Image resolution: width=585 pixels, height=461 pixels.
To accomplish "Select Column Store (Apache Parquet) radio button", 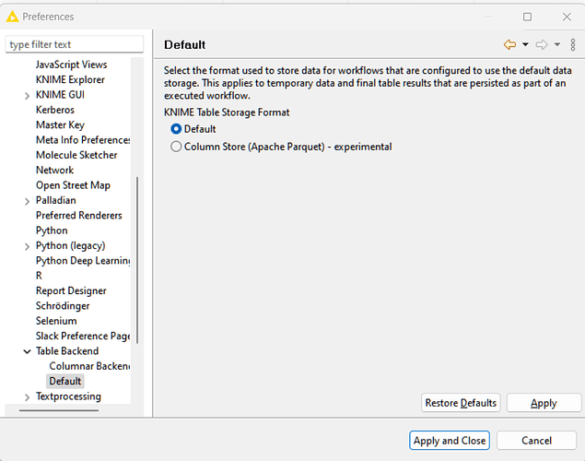I will [176, 147].
